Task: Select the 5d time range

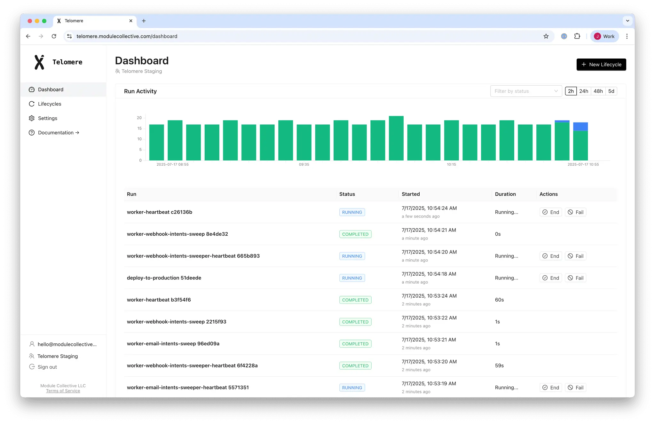Action: 611,91
